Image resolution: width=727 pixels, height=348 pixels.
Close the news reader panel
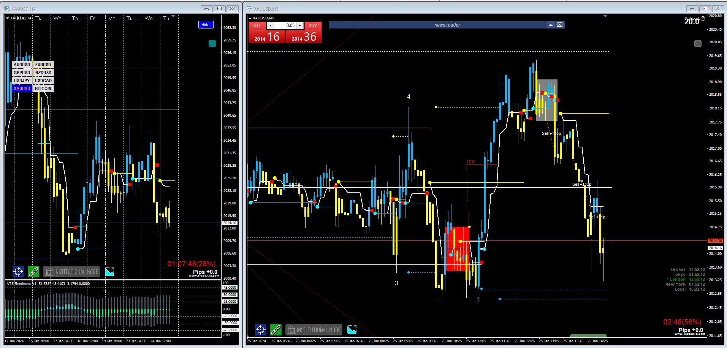(x=560, y=25)
